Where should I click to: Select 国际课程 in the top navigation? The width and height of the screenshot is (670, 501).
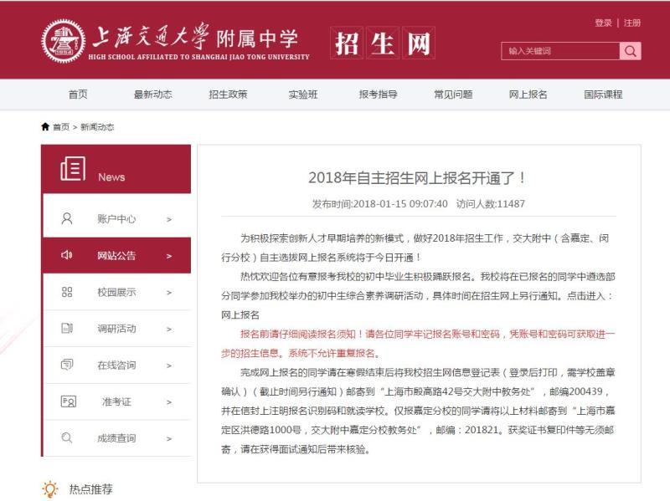click(603, 95)
